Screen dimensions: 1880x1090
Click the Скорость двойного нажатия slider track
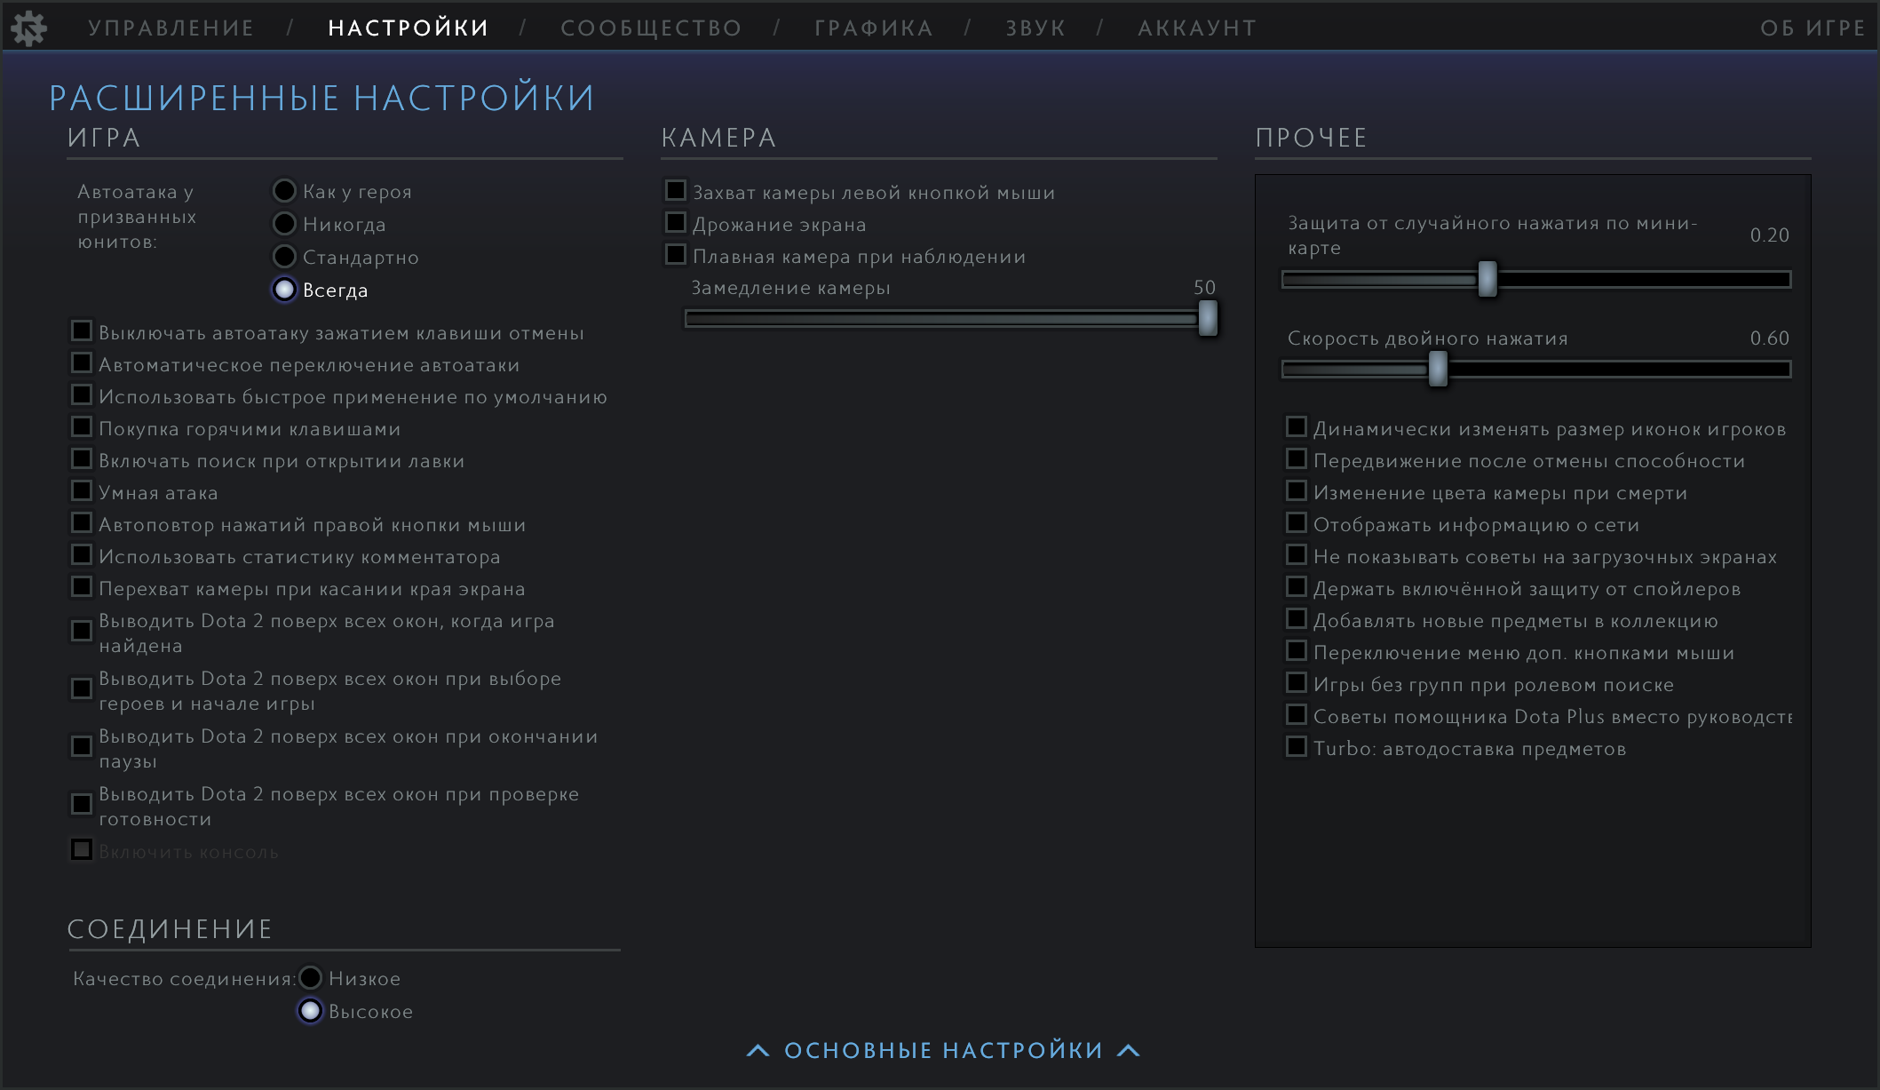[1616, 370]
